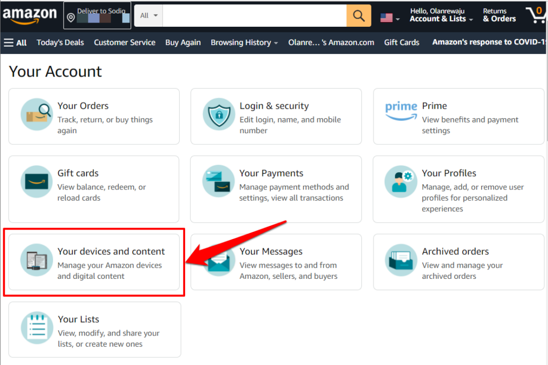Viewport: 548px width, 365px height.
Task: Open Your Payments card title
Action: coord(271,173)
